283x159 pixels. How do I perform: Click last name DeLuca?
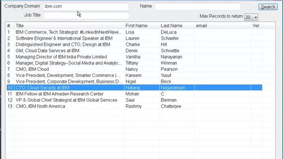tap(168, 32)
